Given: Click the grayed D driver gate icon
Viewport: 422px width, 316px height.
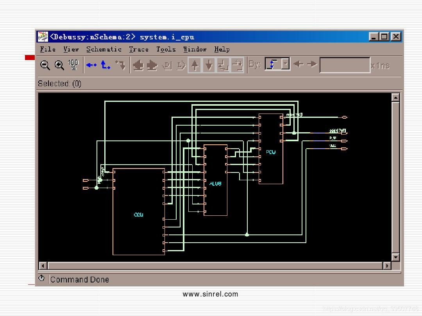Looking at the screenshot, I should 167,65.
